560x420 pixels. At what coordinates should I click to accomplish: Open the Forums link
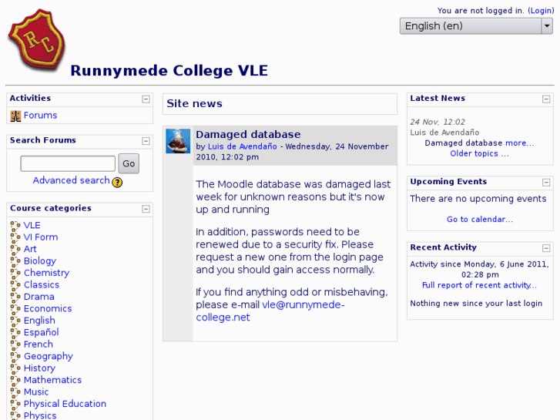40,116
